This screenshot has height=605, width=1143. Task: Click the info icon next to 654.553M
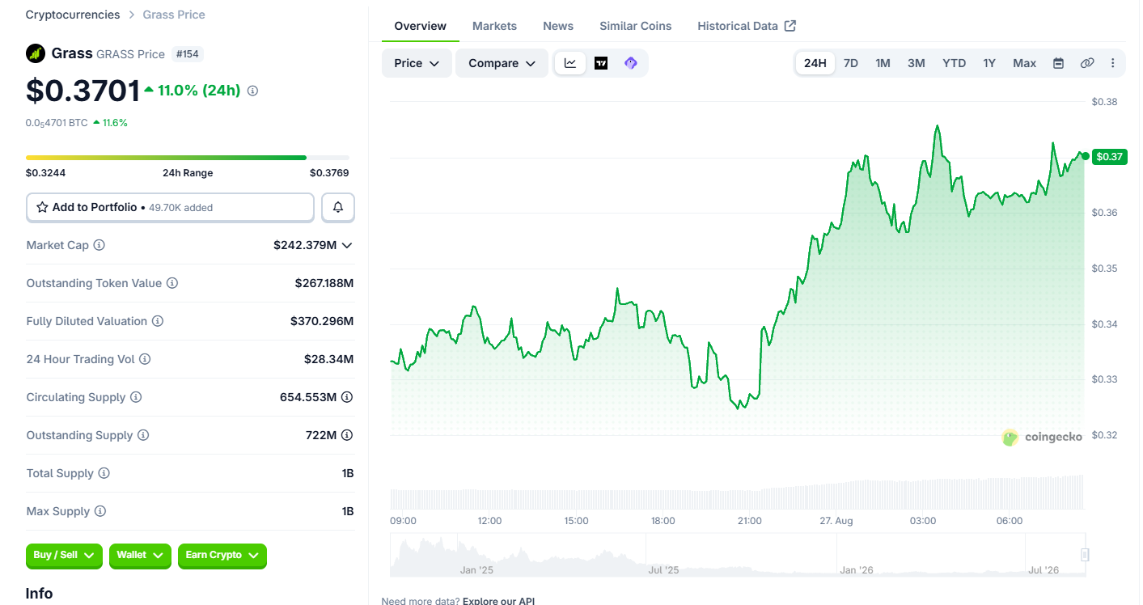347,397
